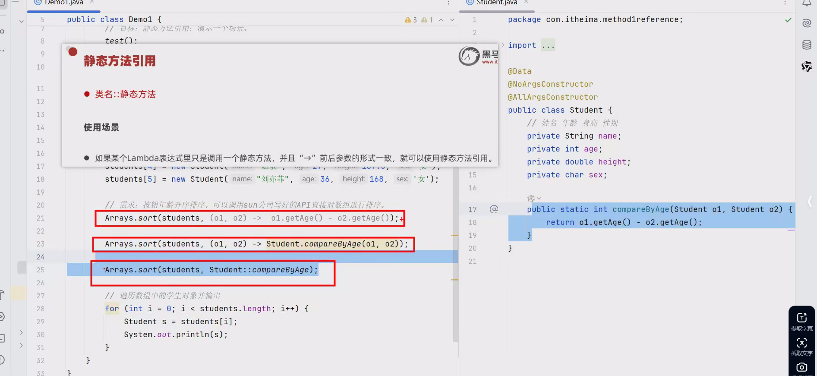Click the Run tool window icon in left sidebar
The width and height of the screenshot is (817, 376).
(2, 317)
